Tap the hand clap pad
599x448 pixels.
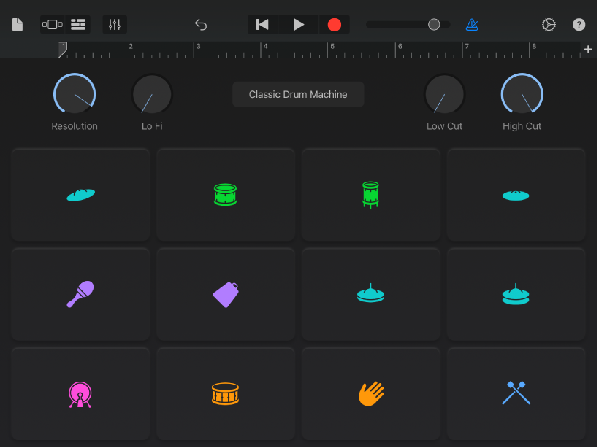370,393
